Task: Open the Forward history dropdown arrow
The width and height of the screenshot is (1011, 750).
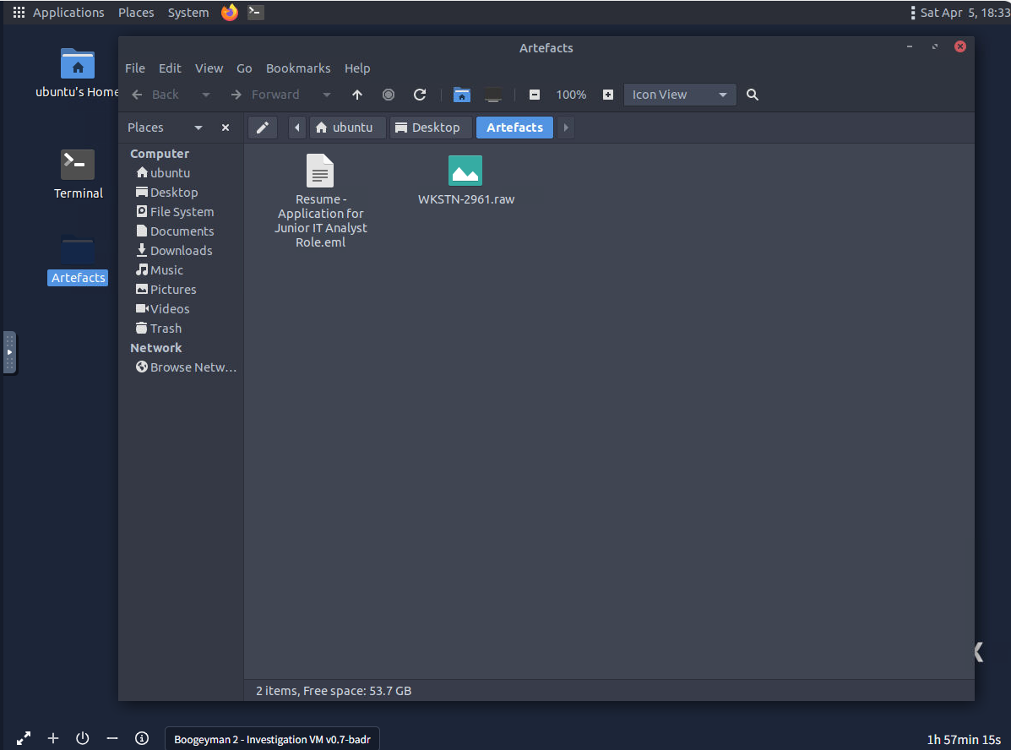Action: tap(327, 95)
